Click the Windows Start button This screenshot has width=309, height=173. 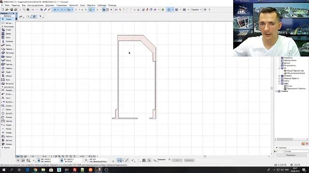3,170
